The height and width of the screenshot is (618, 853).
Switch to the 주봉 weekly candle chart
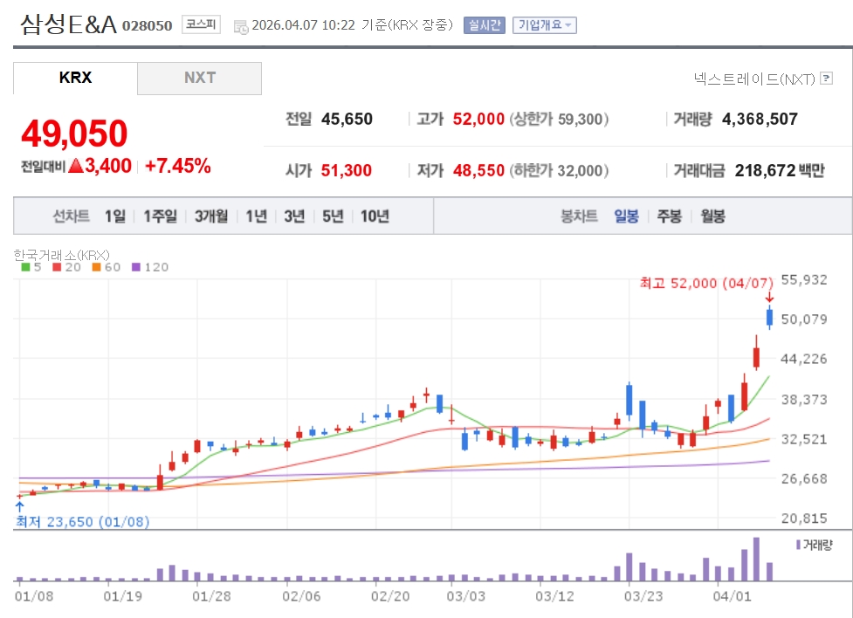click(670, 216)
